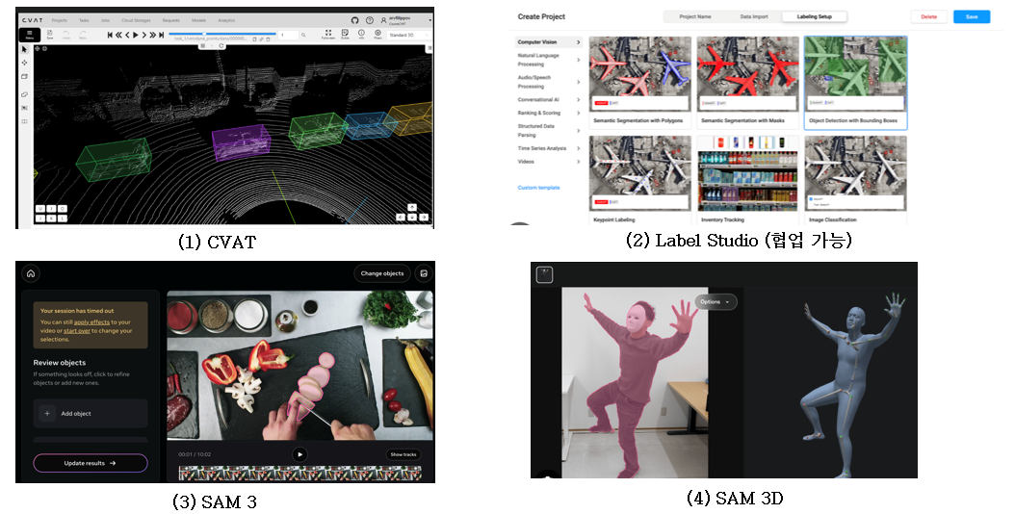Click the frame search magnifier icon in CVAT
Viewport: 1015px width, 514px height.
click(303, 35)
